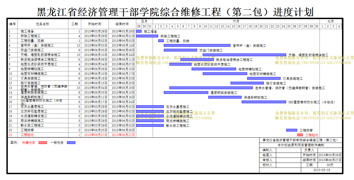The width and height of the screenshot is (354, 180).
Task: Pick the 窗帘杆（盒）安装施工 Gantt bar
Action: [x=197, y=45]
